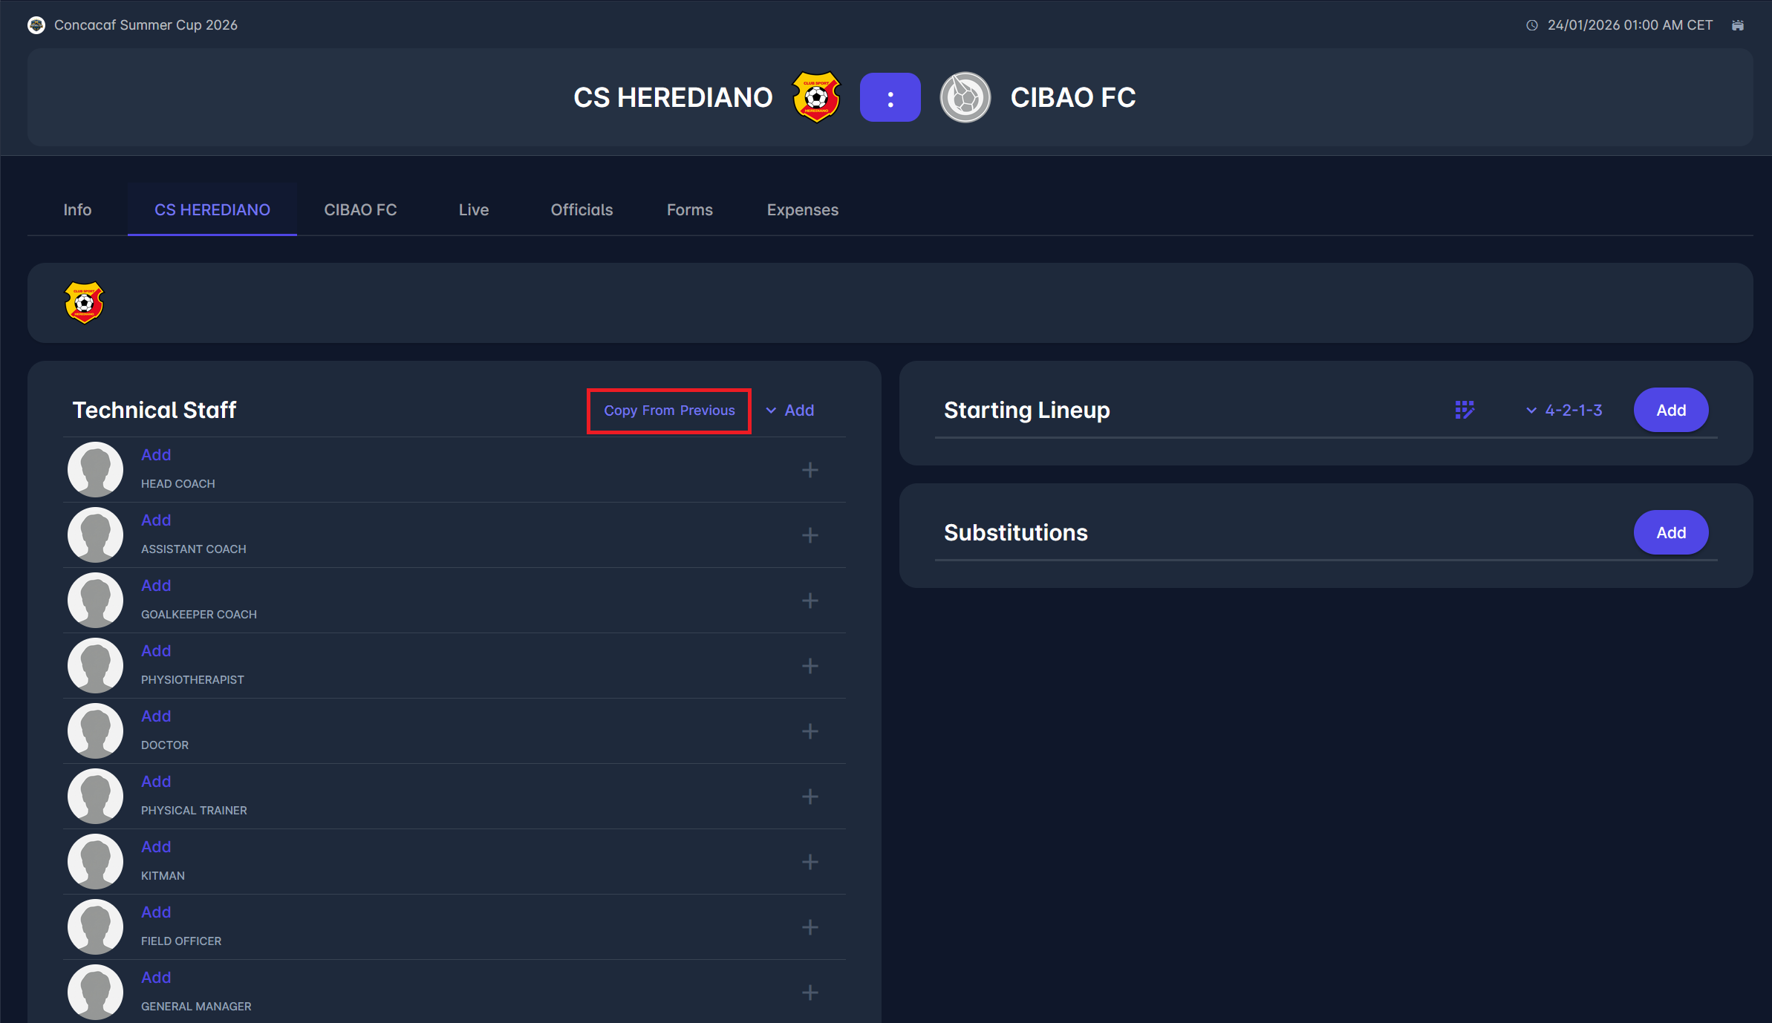Click the CS Herediano crest in header
The image size is (1772, 1023).
pyautogui.click(x=815, y=97)
